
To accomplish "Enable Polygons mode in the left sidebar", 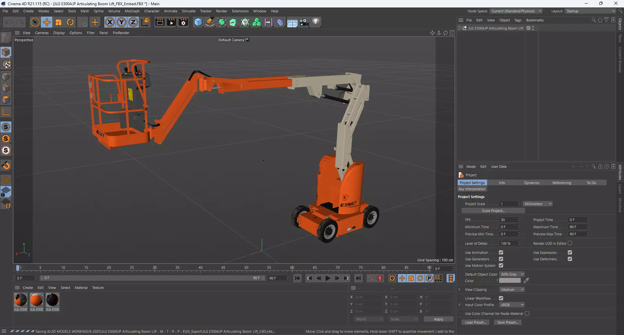I will (6, 100).
